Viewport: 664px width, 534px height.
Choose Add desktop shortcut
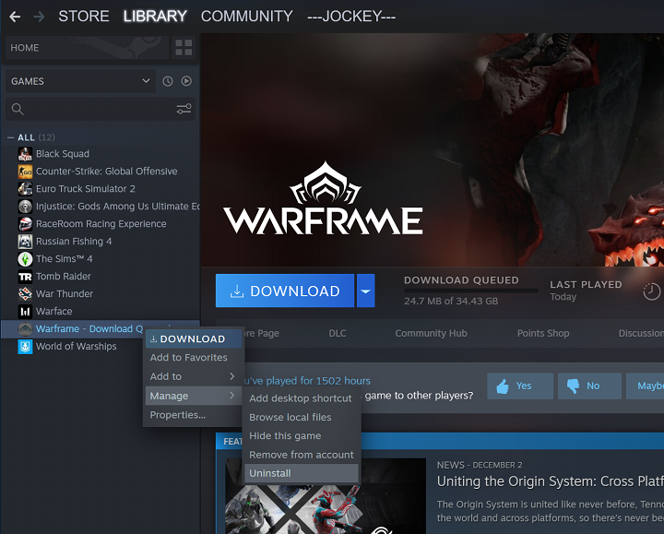point(301,398)
